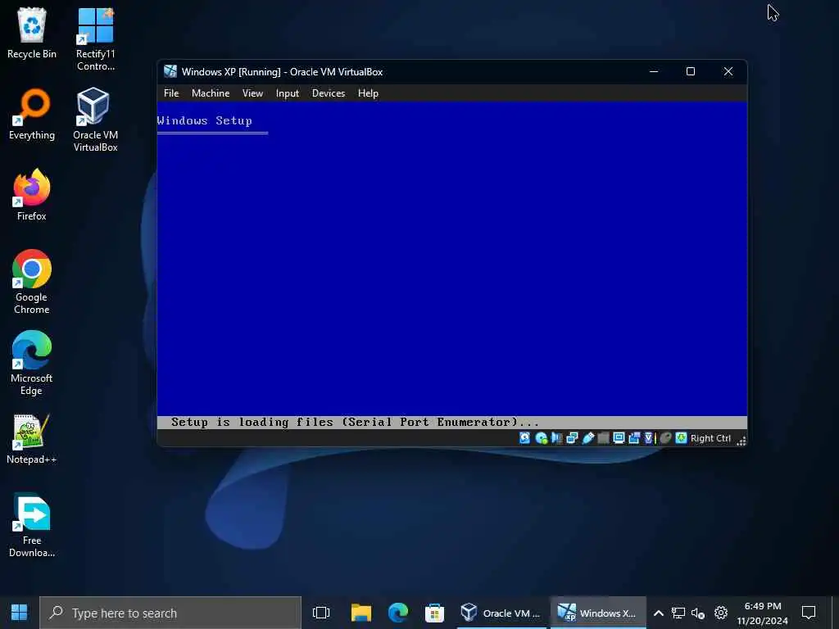Select the Oracle VM VirtualBox desktop shortcut

coord(95,120)
